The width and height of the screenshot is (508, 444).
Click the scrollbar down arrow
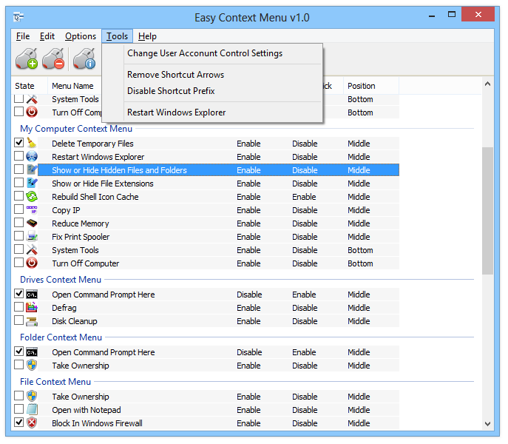(x=487, y=423)
